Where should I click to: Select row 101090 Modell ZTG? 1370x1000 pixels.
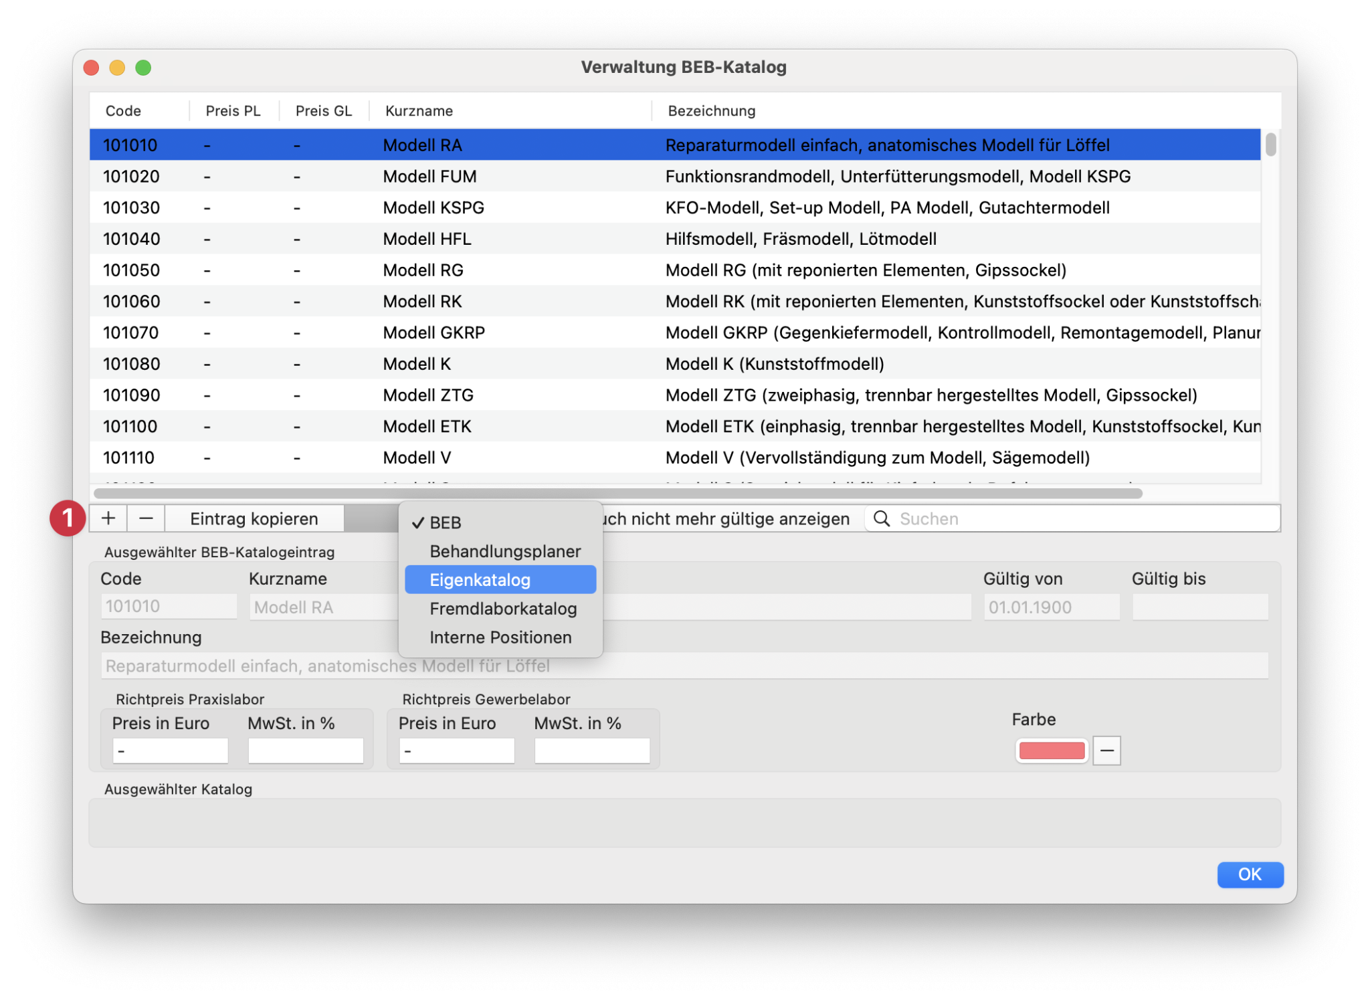(675, 395)
